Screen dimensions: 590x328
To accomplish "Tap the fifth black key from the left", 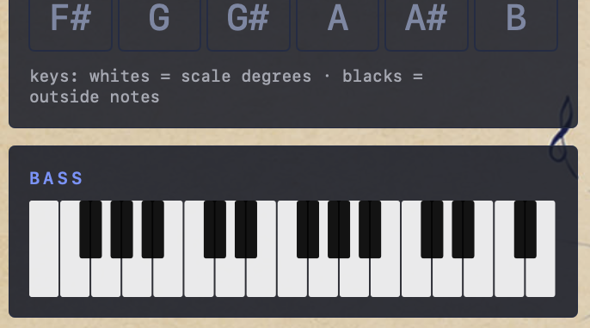I will (246, 229).
